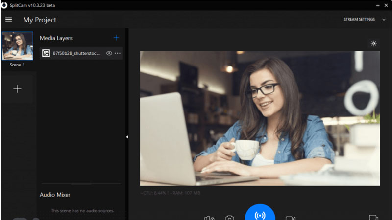
Task: Open brightness adjustment sun icon
Action: [373, 44]
